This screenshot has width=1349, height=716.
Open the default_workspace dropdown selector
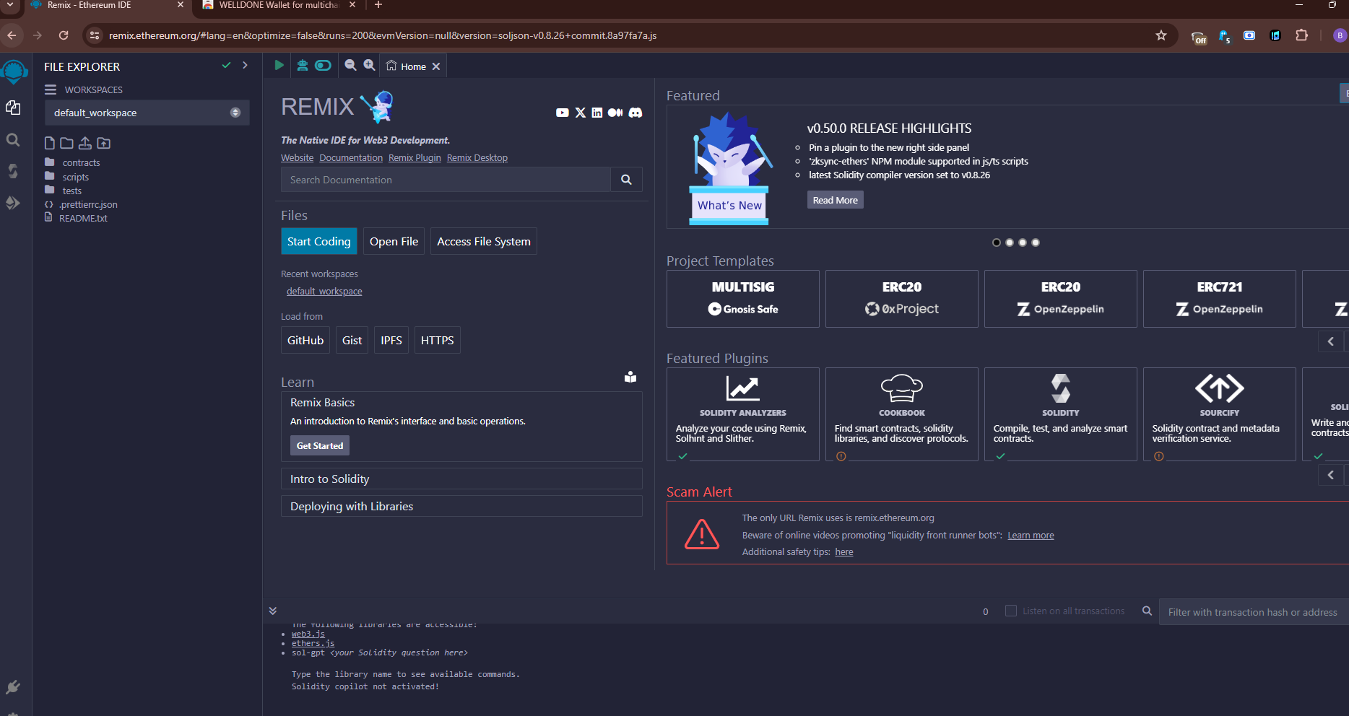point(147,113)
